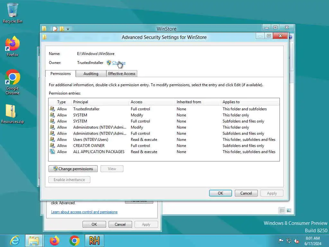Switch to the Auditing tab
329x247 pixels.
click(x=91, y=74)
